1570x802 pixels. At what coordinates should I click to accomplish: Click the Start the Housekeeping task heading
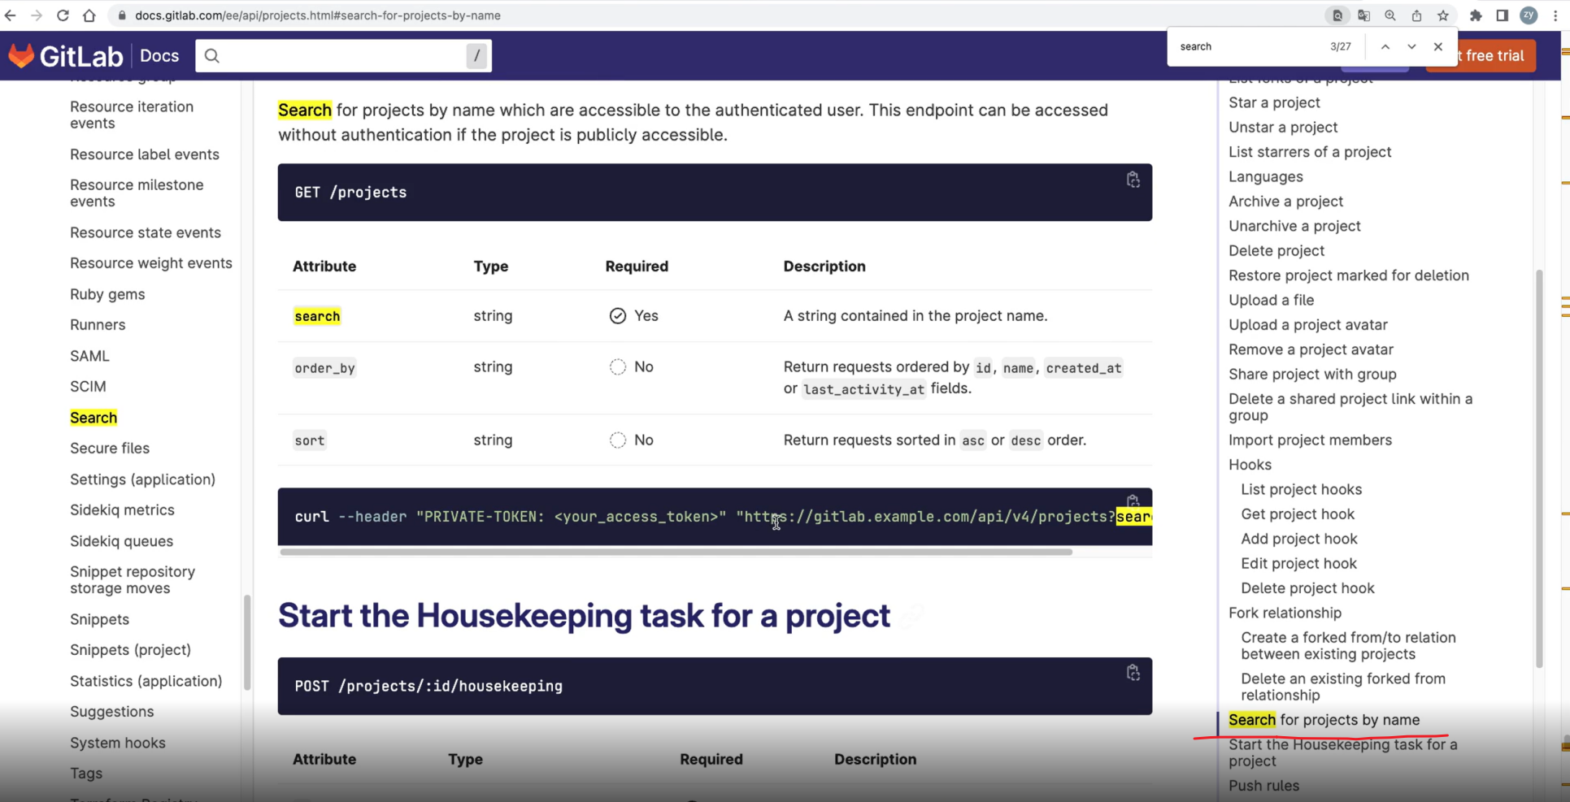(584, 616)
